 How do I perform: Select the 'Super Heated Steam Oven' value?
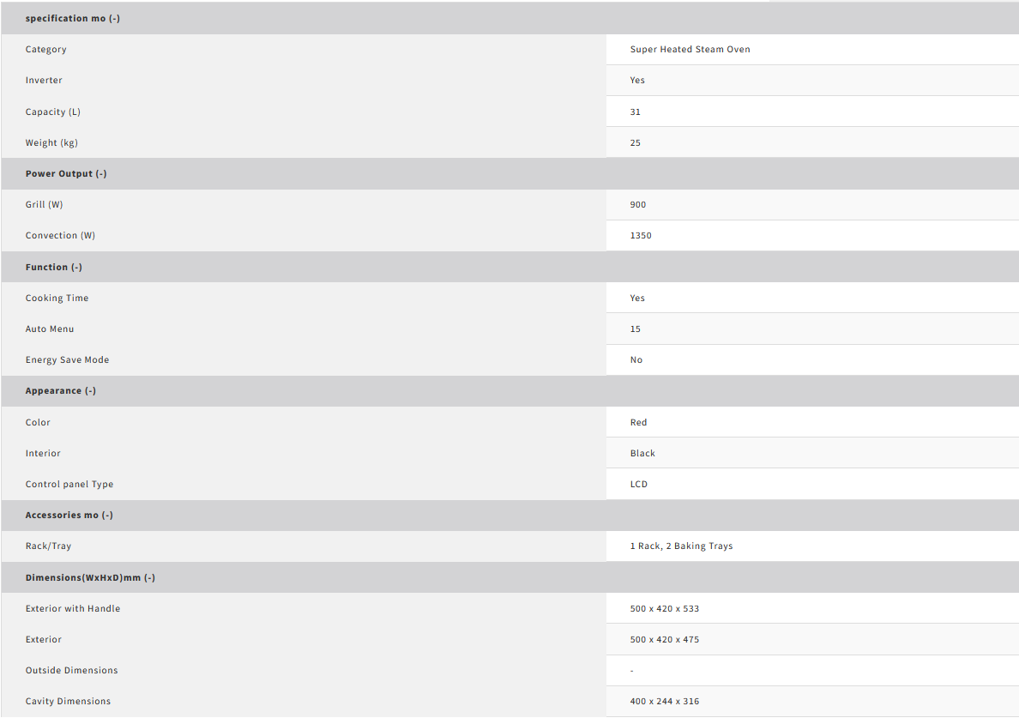pos(690,49)
